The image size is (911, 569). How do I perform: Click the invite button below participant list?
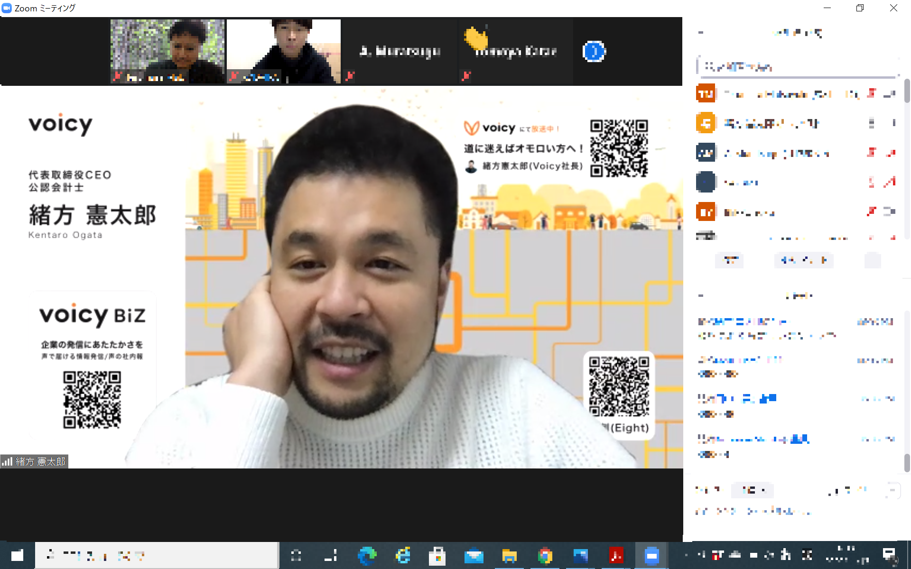pos(730,260)
